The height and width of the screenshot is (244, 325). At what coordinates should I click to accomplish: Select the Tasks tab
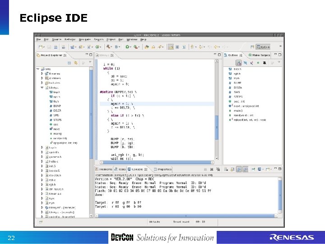tap(120, 169)
